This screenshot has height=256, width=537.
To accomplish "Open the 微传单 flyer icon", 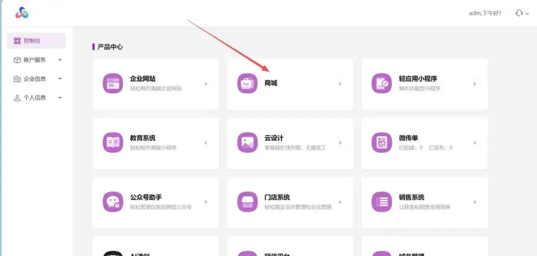I will pyautogui.click(x=382, y=142).
